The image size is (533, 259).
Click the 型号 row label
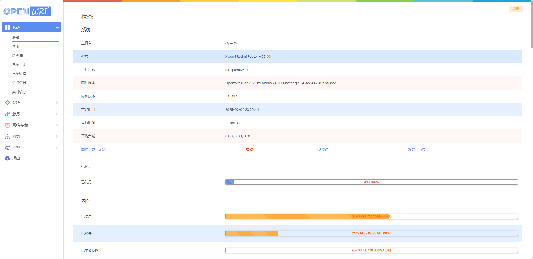click(x=85, y=56)
